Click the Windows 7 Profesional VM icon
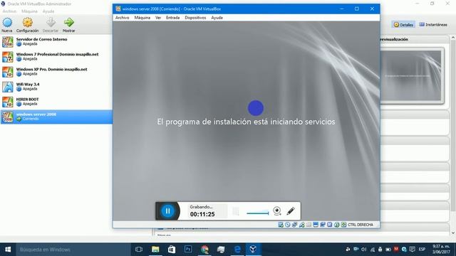This screenshot has width=456, height=256. click(x=8, y=57)
